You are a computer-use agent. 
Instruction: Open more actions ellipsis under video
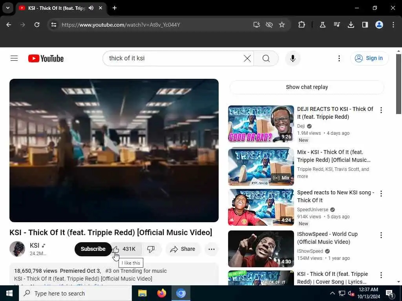point(212,249)
